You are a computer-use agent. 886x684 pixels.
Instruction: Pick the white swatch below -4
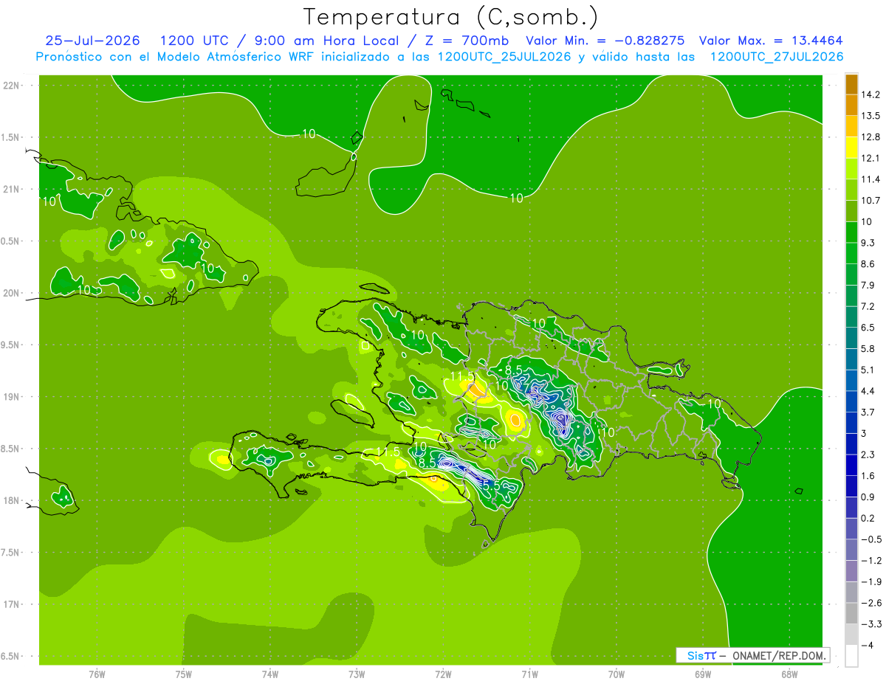coord(851,656)
